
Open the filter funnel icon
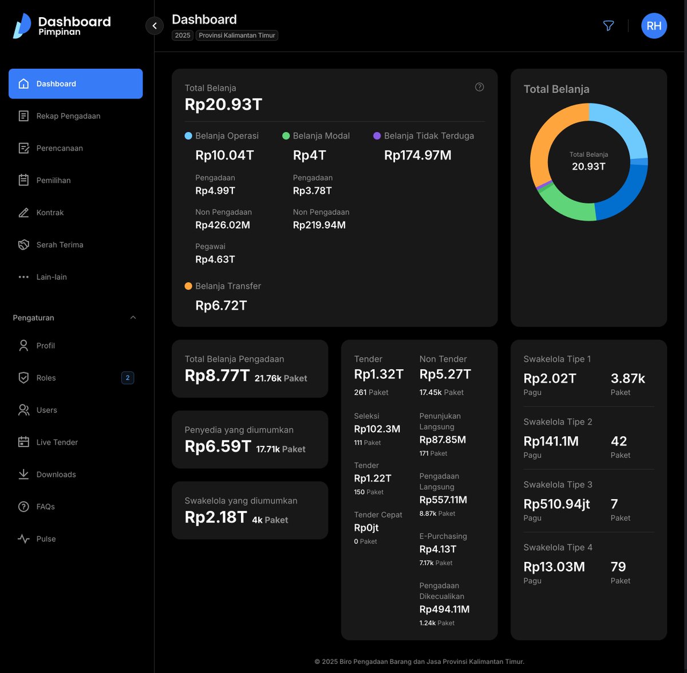609,26
